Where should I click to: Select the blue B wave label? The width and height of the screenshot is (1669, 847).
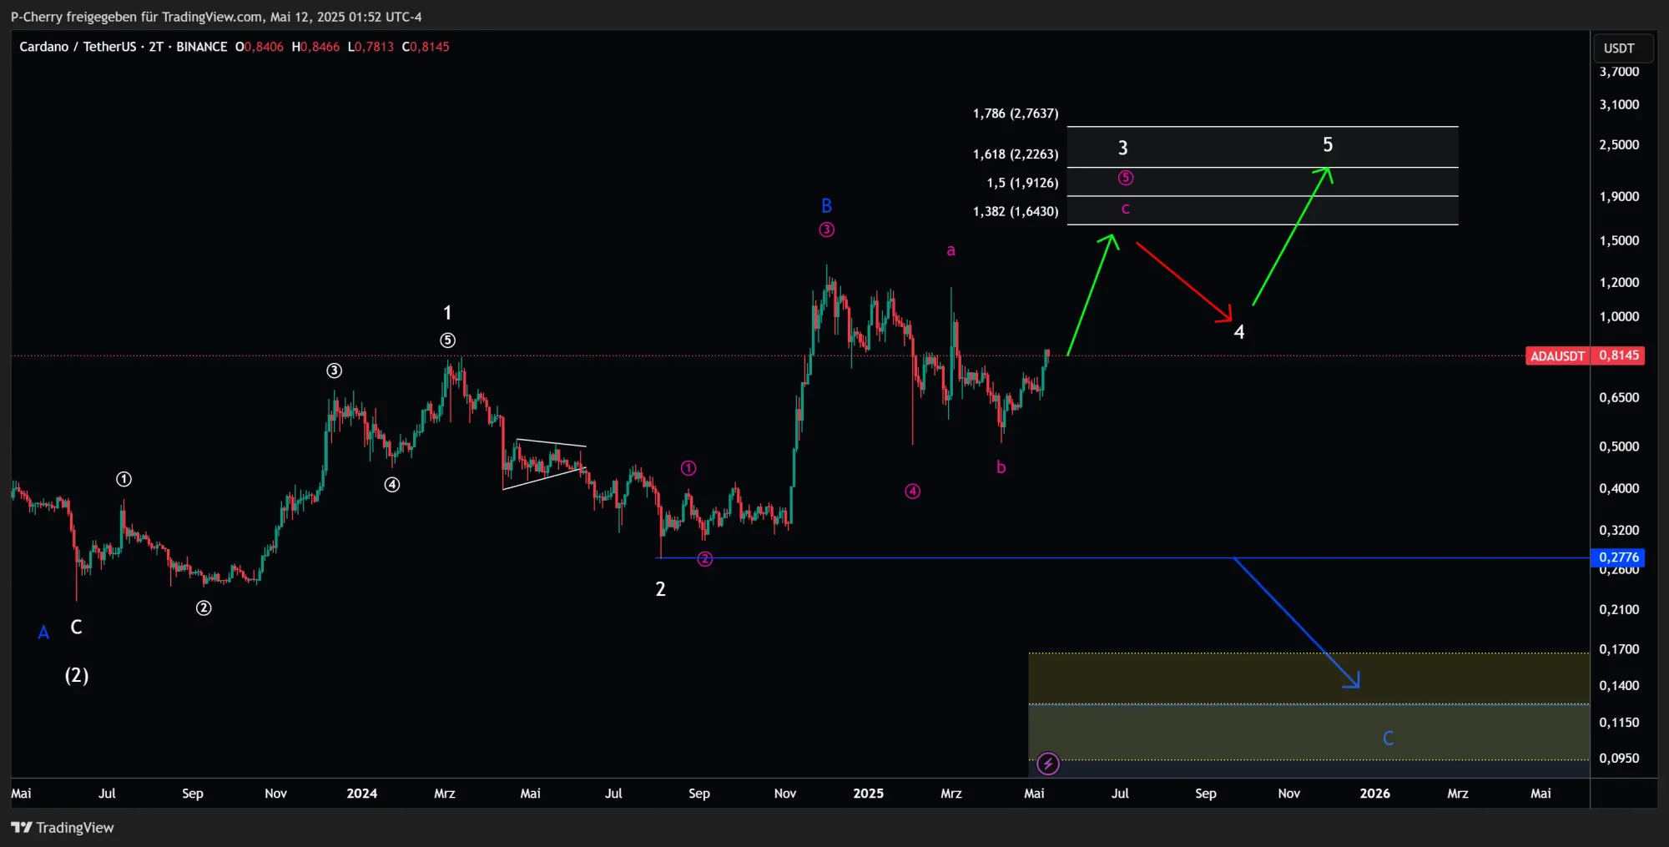tap(826, 205)
